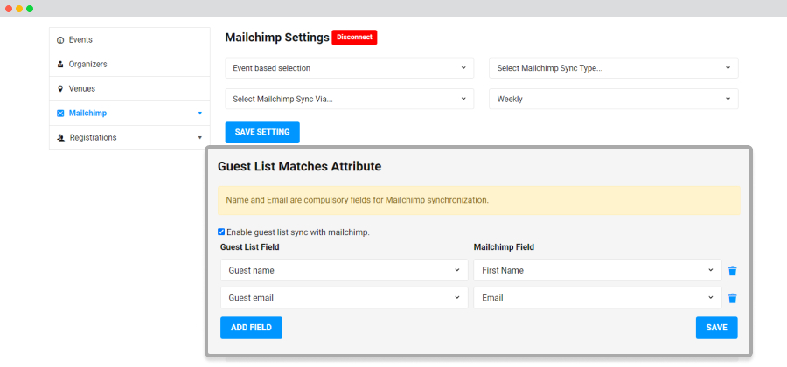The height and width of the screenshot is (367, 787).
Task: Click the Guest List Field column label
Action: point(249,247)
